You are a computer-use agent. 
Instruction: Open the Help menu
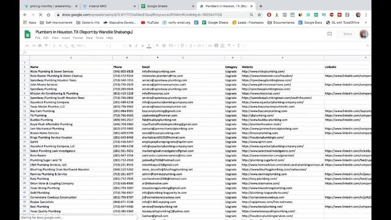110,38
